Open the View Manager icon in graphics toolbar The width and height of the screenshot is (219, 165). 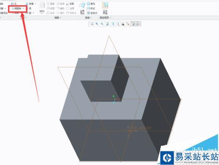tap(123, 24)
